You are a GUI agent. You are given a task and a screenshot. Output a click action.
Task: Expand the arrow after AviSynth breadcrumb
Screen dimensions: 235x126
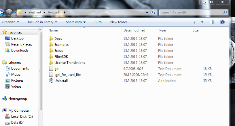tap(65, 12)
